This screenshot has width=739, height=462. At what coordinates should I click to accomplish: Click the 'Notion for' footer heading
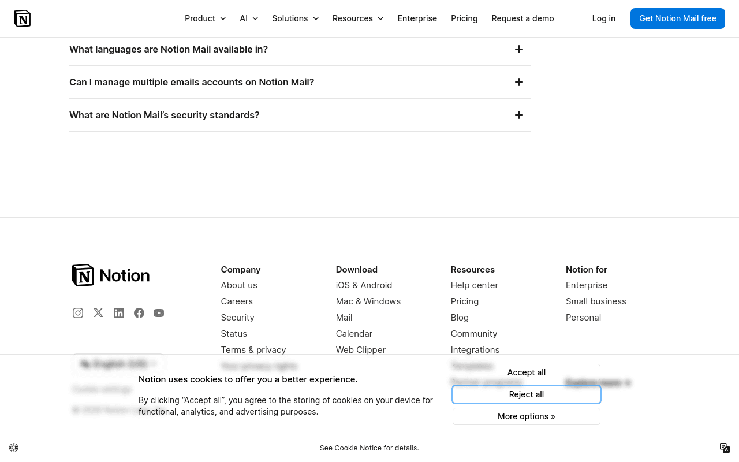coord(587,270)
